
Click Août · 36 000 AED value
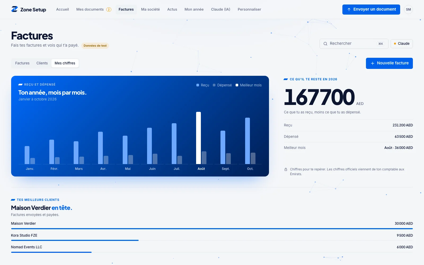[399, 148]
